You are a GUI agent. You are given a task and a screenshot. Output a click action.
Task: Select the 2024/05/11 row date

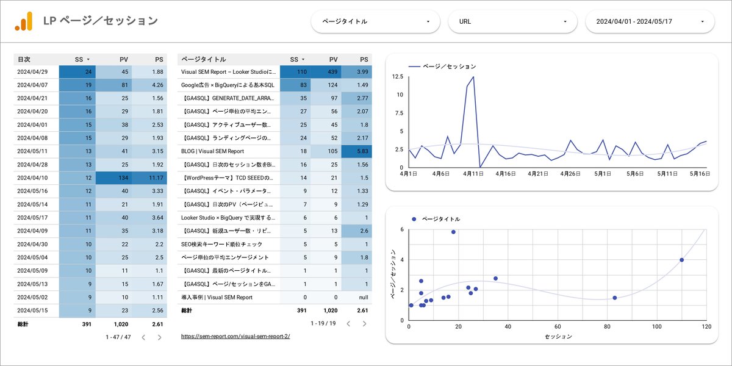click(x=32, y=151)
